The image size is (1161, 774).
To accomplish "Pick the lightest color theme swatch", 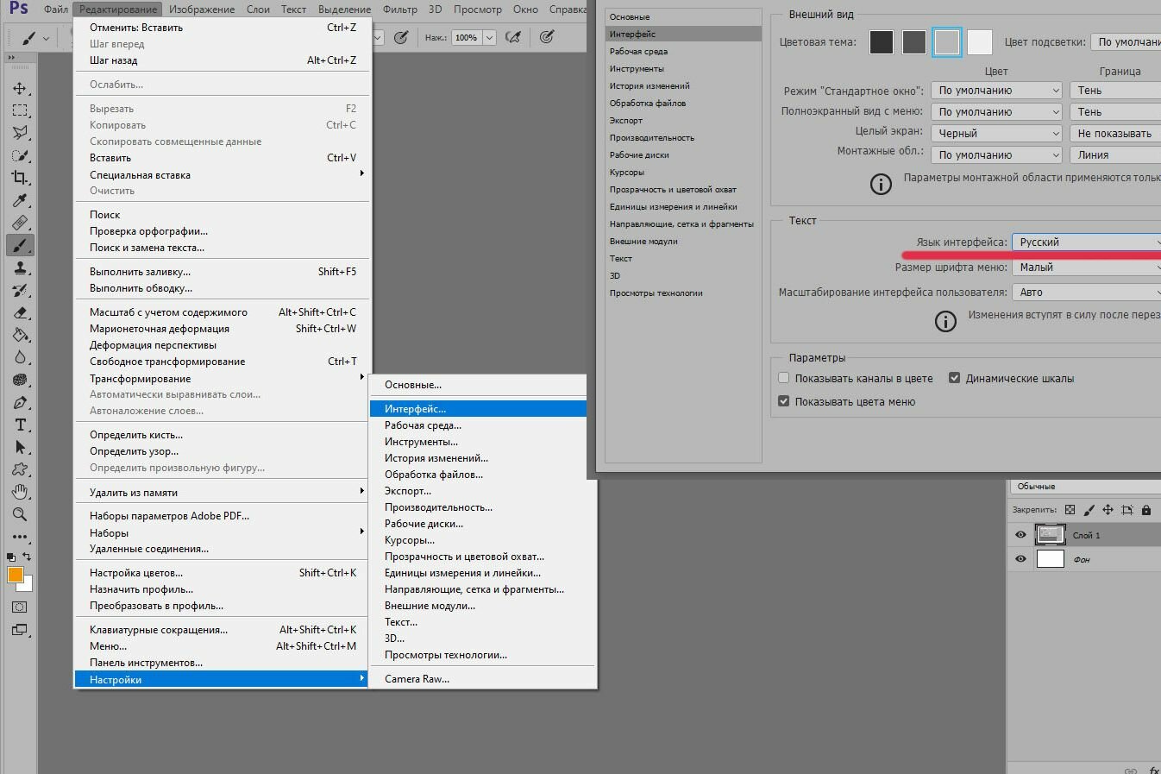I will [x=980, y=41].
